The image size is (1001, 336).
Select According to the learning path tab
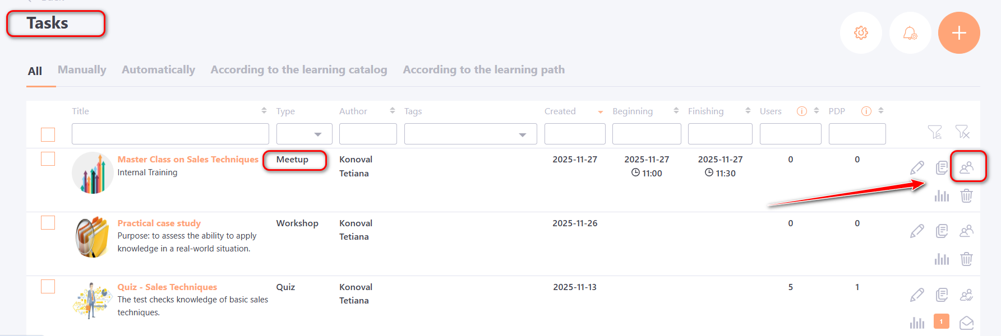[483, 70]
